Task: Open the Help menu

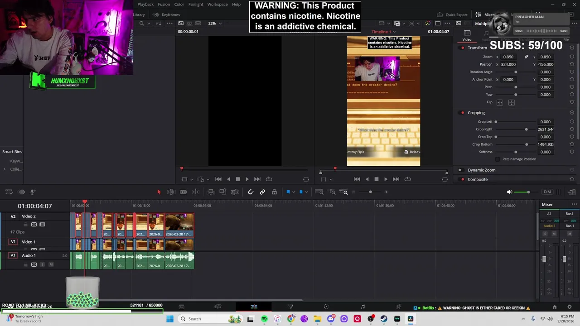Action: point(236,5)
